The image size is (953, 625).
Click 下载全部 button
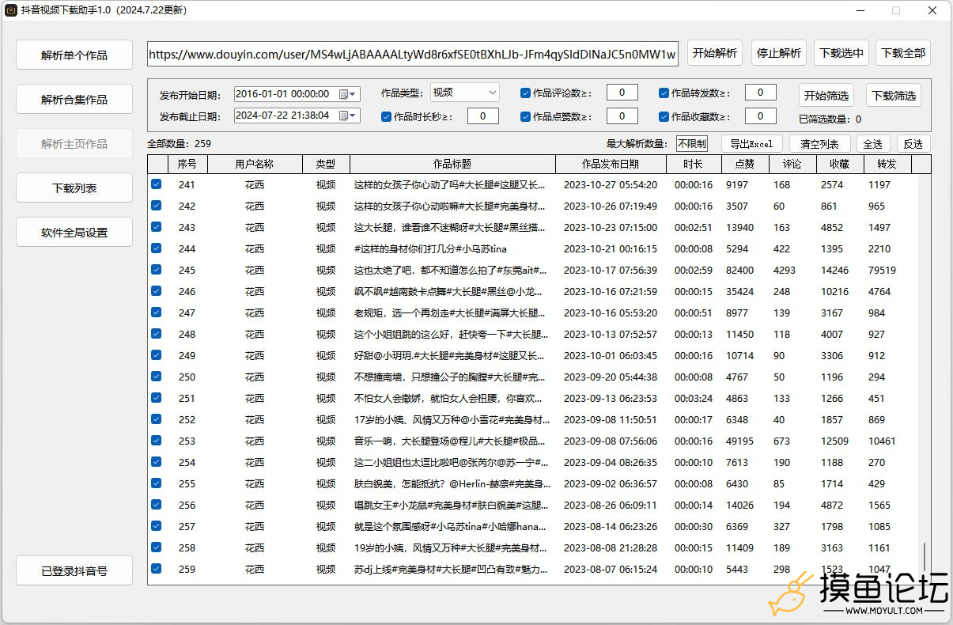[903, 53]
